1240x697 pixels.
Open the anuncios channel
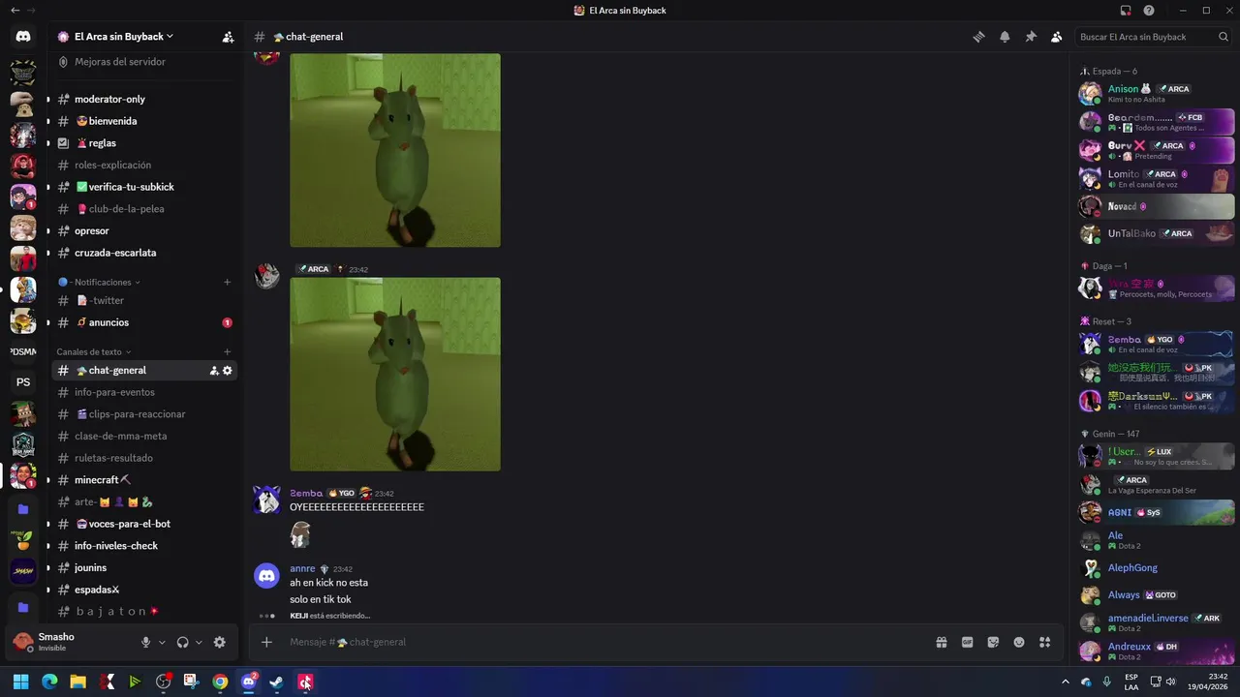pos(143,322)
